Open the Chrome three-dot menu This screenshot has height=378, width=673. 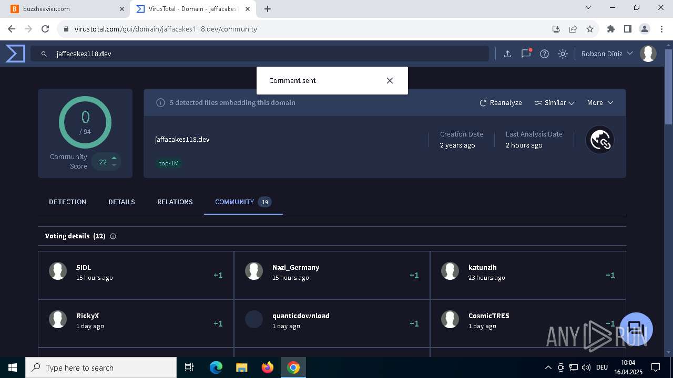click(661, 29)
